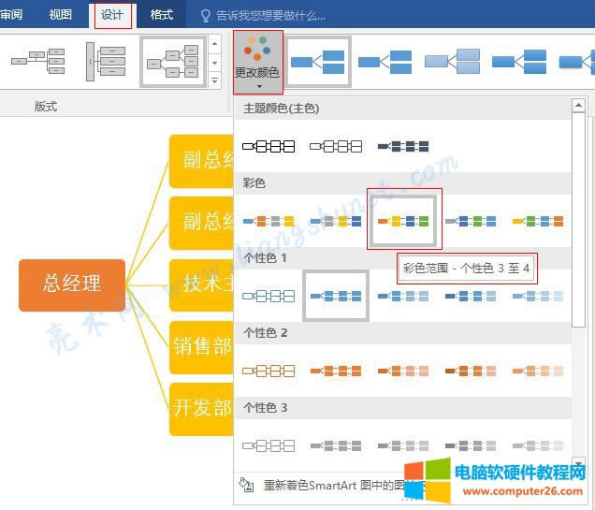This screenshot has width=595, height=510.
Task: Select the 销售部 yellow box
Action: tap(201, 347)
